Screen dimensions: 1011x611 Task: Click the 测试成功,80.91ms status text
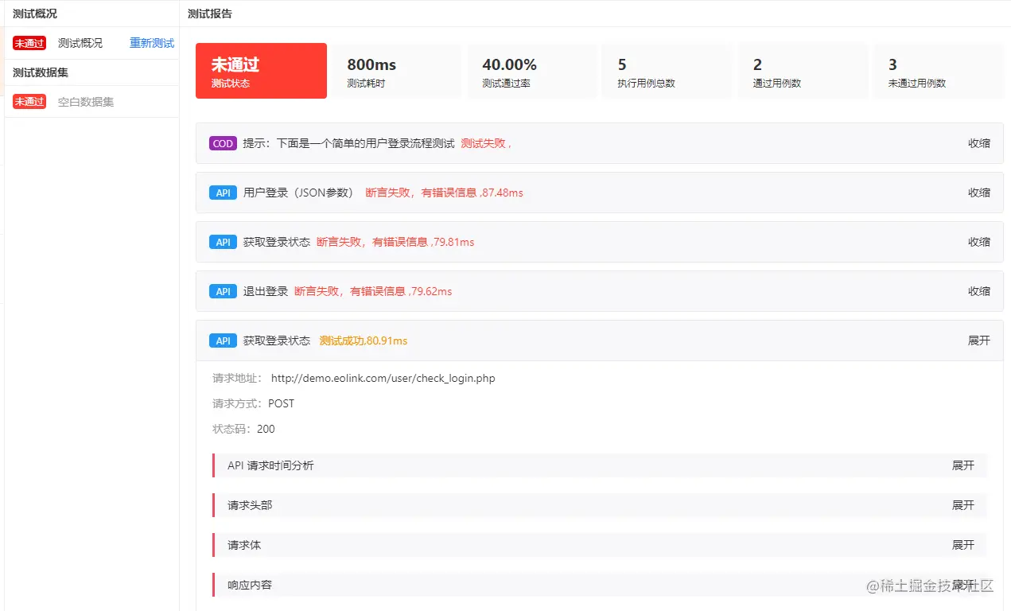point(364,341)
